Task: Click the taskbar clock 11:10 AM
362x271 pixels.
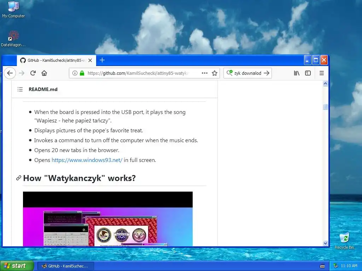Action: 349,266
